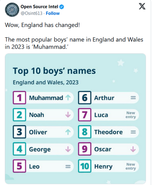Image resolution: width=152 pixels, height=185 pixels.
Task: Click the down arrow next to Oscar
Action: tap(133, 149)
